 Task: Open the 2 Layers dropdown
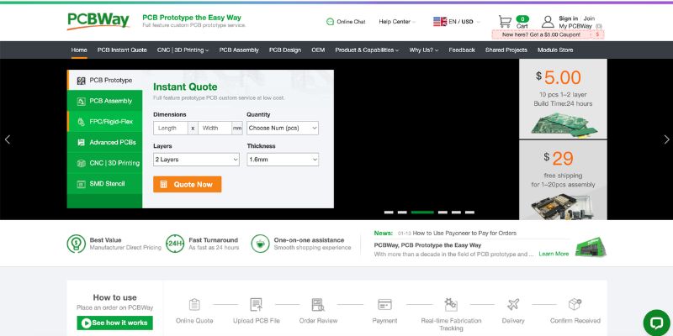pyautogui.click(x=196, y=160)
